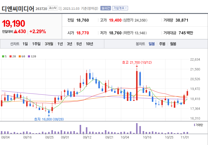Select the 일봉 candlestick chart
The height and width of the screenshot is (145, 208).
pos(152,44)
